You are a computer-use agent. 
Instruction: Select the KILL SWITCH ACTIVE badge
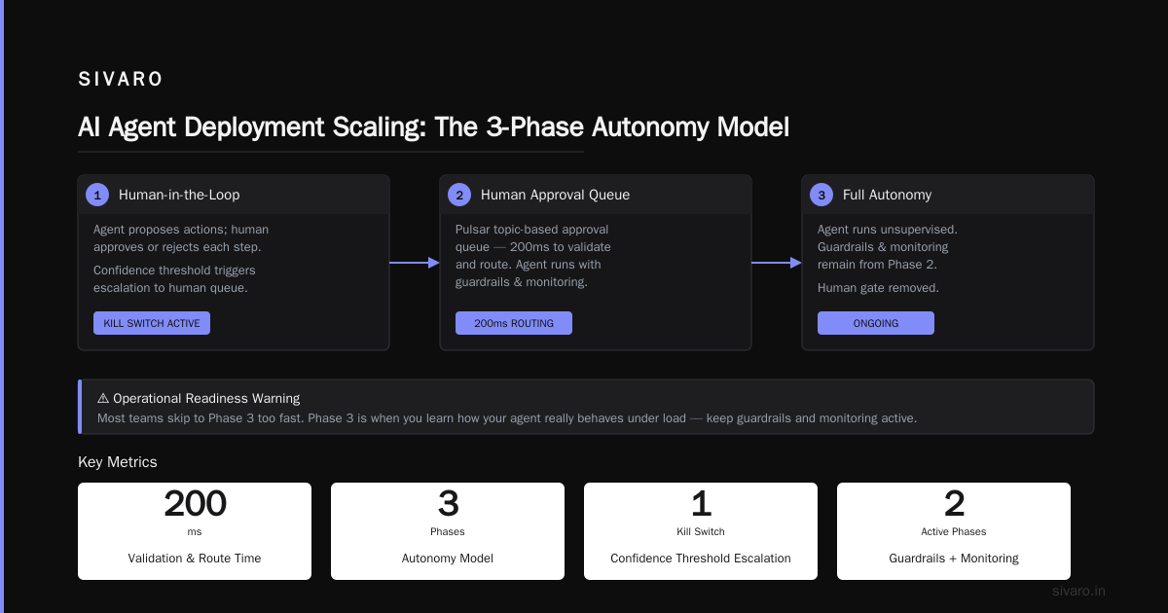[152, 323]
